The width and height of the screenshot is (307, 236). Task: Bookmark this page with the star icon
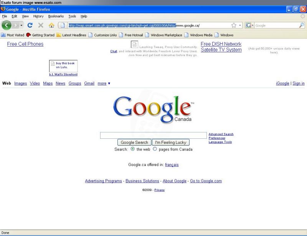(x=234, y=25)
